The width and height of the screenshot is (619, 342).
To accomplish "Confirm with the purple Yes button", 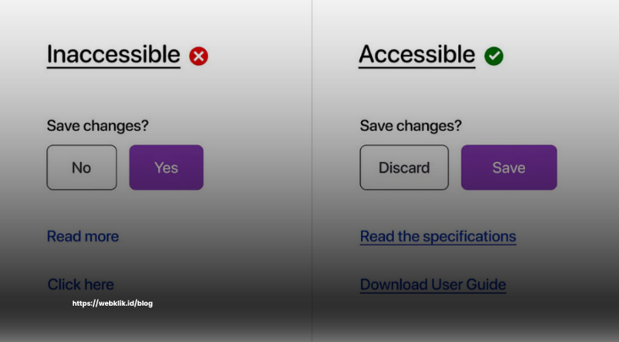I will point(167,167).
